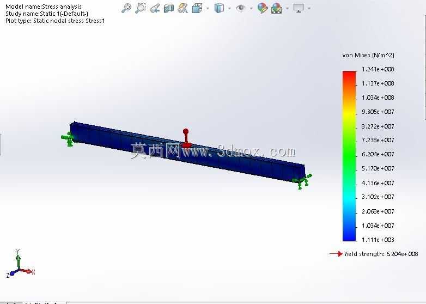The image size is (426, 304).
Task: Click the maximum legend value 1.241e+008
Action: tap(378, 69)
